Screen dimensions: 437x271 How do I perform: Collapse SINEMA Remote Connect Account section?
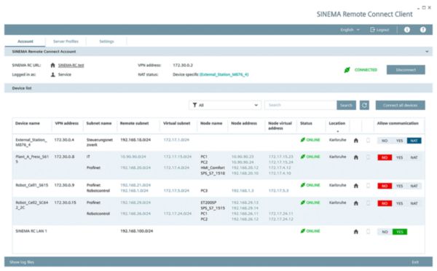coord(427,52)
